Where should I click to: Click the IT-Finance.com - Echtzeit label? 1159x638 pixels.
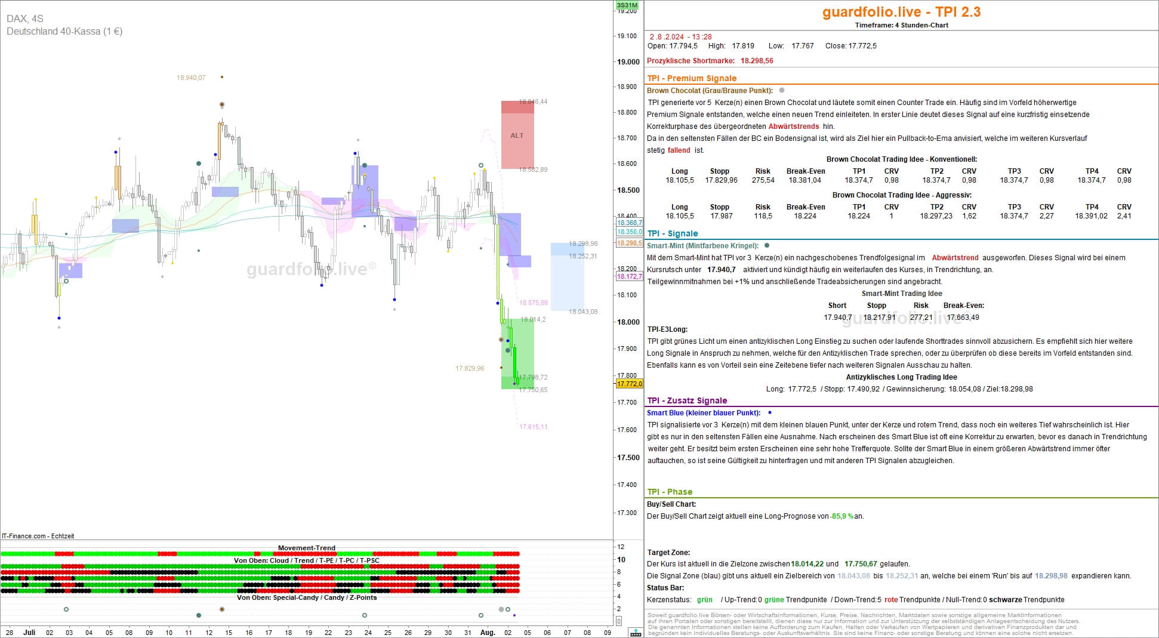coord(38,536)
